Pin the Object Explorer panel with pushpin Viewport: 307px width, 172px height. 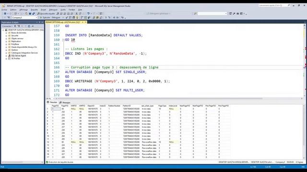coord(39,22)
